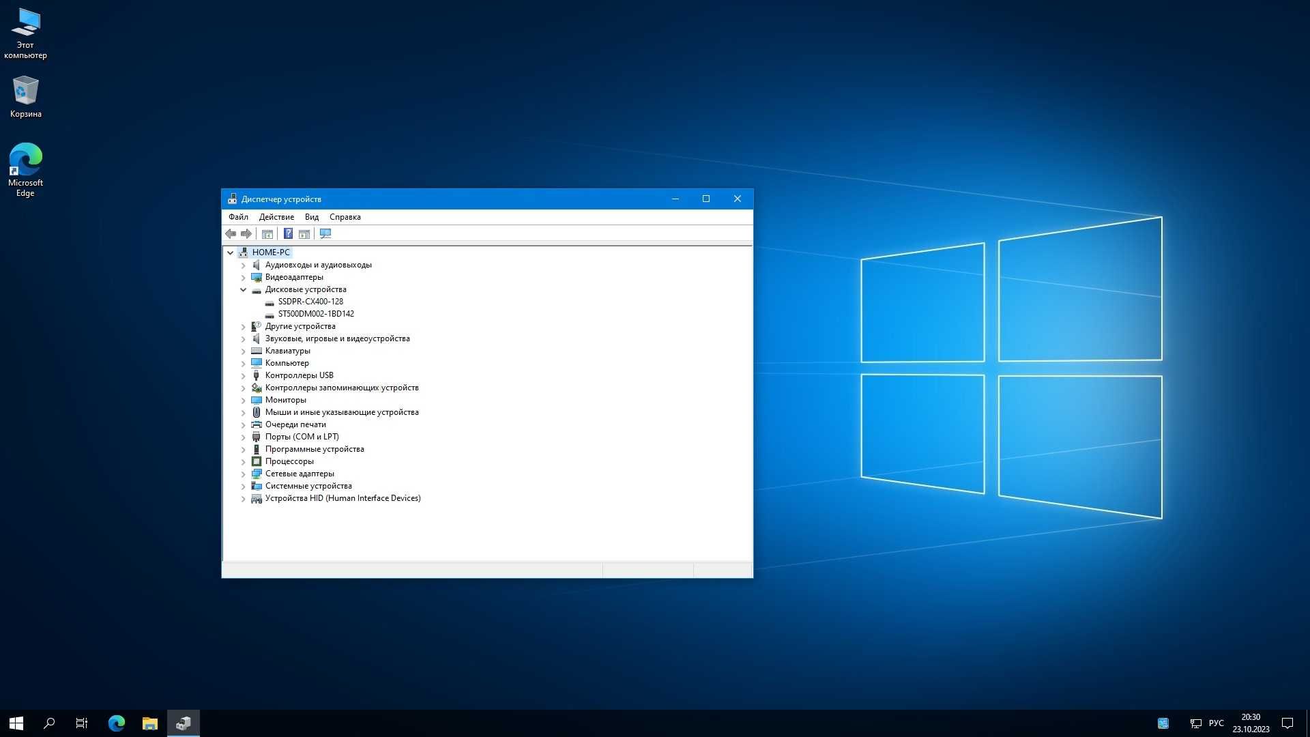Select the HOME-PC computer name
Viewport: 1310px width, 737px height.
(x=271, y=252)
